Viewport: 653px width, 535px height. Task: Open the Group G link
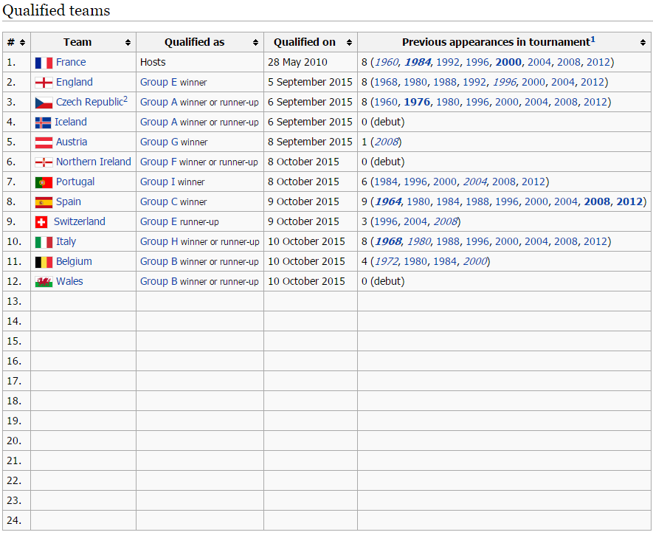click(x=159, y=142)
